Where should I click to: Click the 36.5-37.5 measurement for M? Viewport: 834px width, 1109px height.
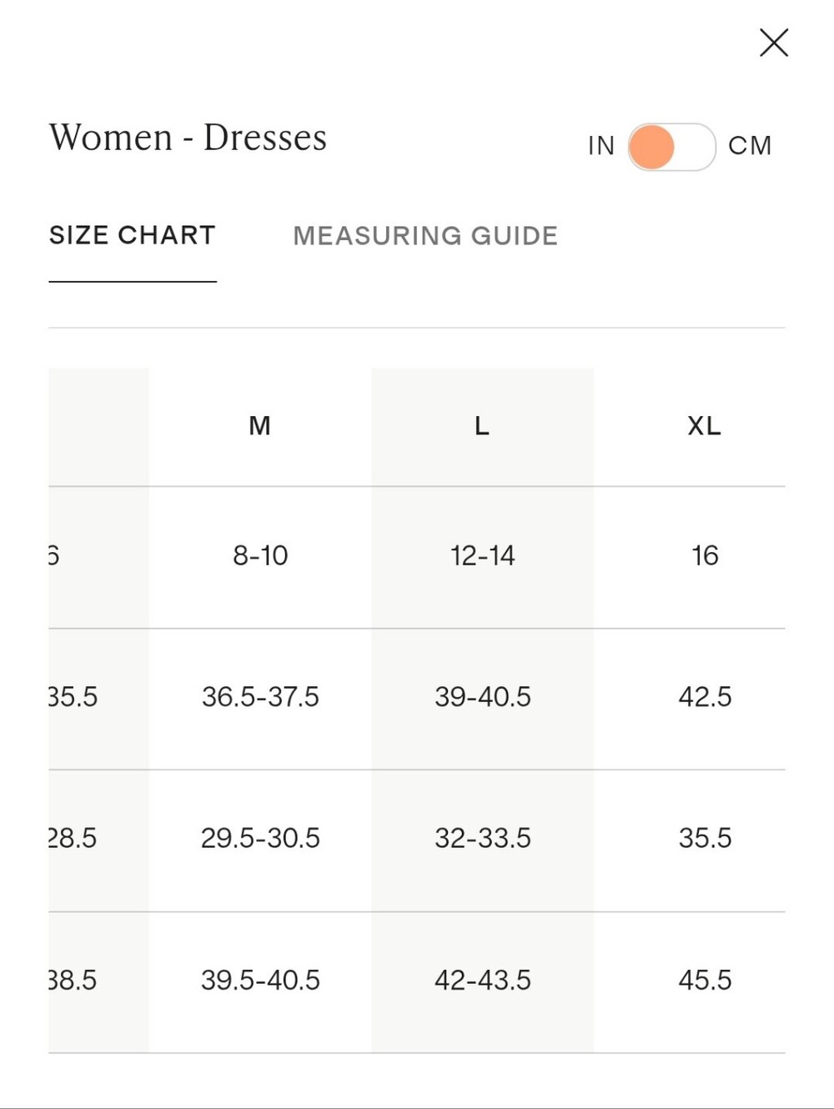pyautogui.click(x=260, y=697)
